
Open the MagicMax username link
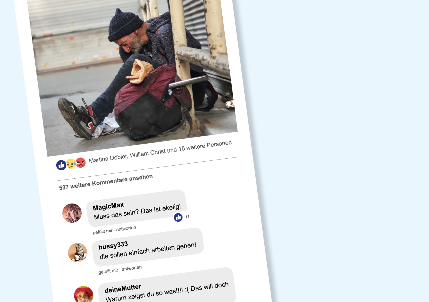point(108,206)
